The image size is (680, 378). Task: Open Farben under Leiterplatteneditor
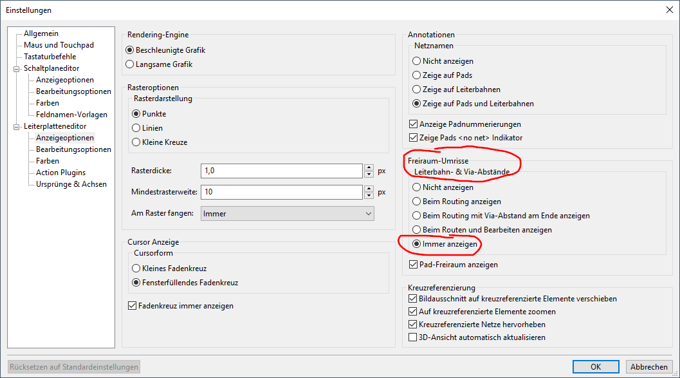pos(47,161)
